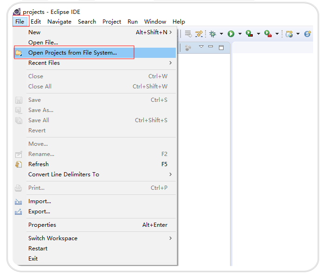Choose Restart from the File menu

(95, 249)
